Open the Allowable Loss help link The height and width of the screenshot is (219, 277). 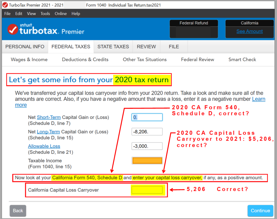[x=44, y=146]
